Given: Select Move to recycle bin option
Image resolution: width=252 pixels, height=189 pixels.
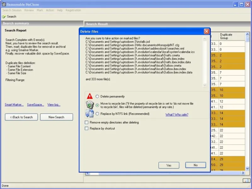Looking at the screenshot, I should pos(97,105).
